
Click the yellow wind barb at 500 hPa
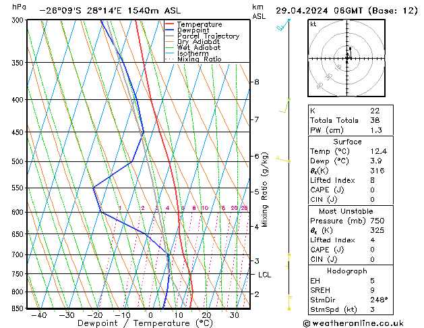coord(283,159)
